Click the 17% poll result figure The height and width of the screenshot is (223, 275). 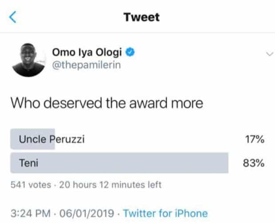pyautogui.click(x=255, y=139)
